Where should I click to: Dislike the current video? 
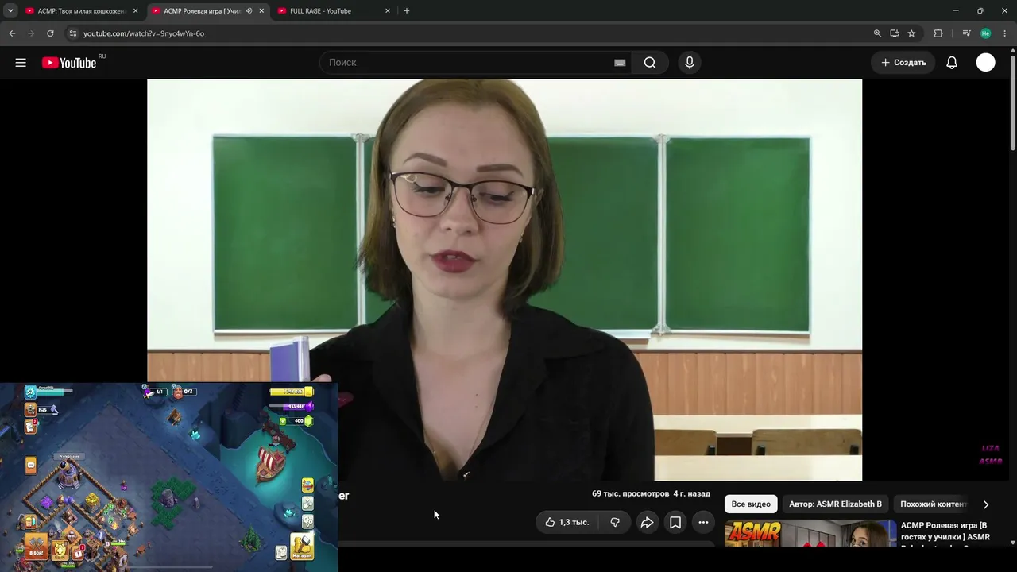[615, 522]
